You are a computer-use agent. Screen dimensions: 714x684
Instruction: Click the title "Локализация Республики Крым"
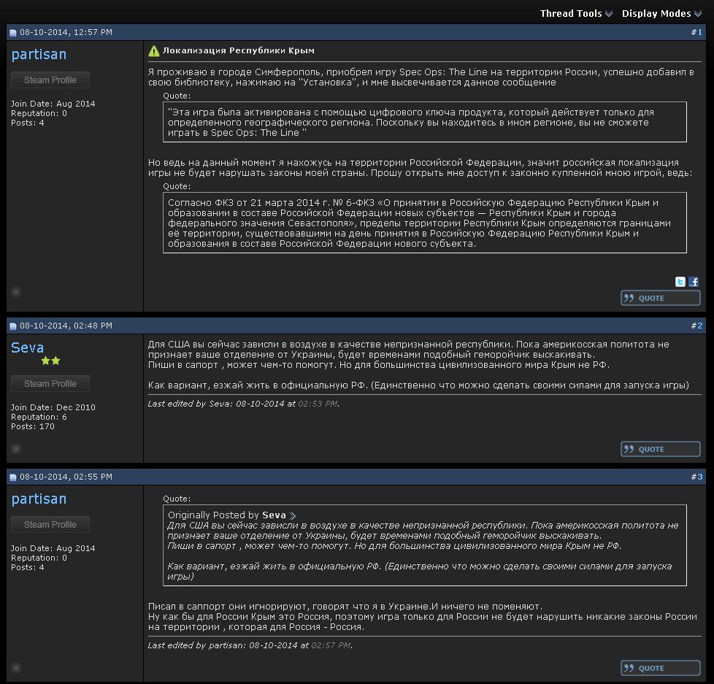(x=239, y=50)
